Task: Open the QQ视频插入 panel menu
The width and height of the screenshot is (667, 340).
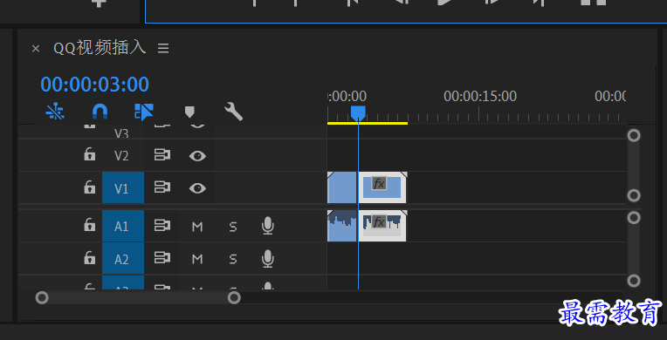Action: click(163, 49)
